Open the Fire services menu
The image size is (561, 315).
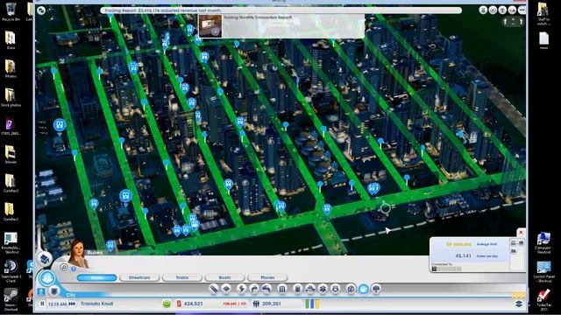pos(309,289)
